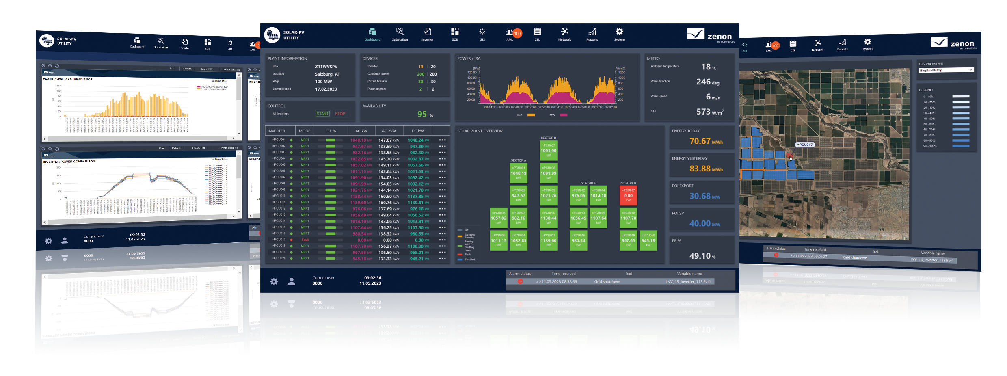Open System in the right GIS window

point(867,44)
